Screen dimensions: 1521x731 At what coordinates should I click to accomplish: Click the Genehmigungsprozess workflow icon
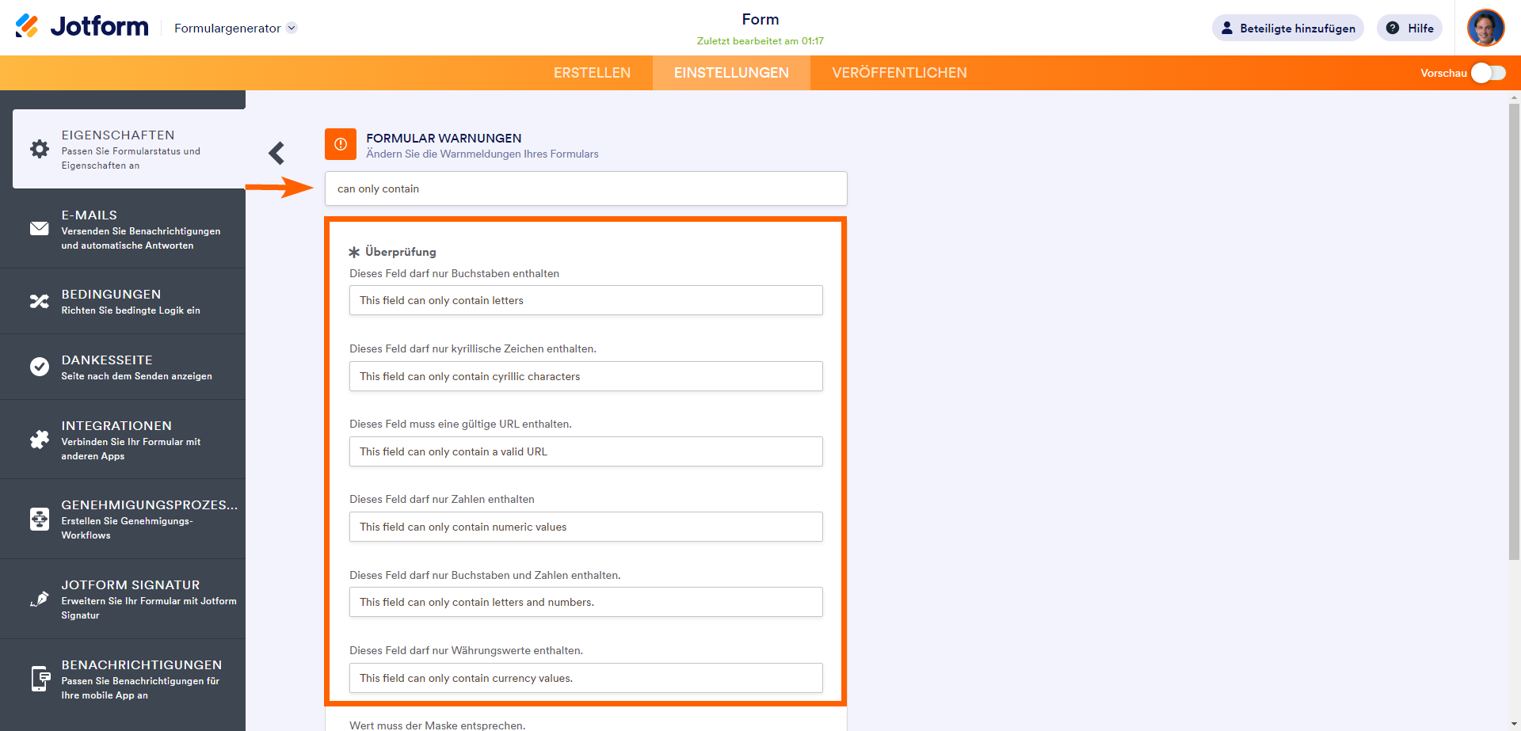[x=40, y=519]
